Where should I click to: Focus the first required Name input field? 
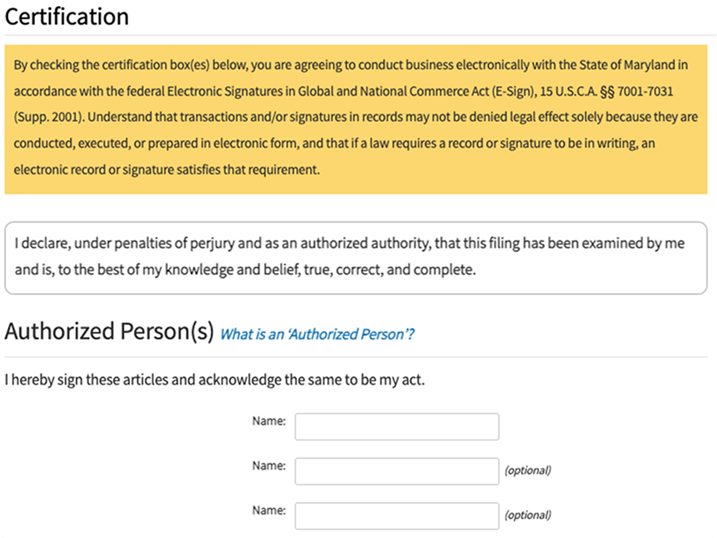tap(397, 426)
